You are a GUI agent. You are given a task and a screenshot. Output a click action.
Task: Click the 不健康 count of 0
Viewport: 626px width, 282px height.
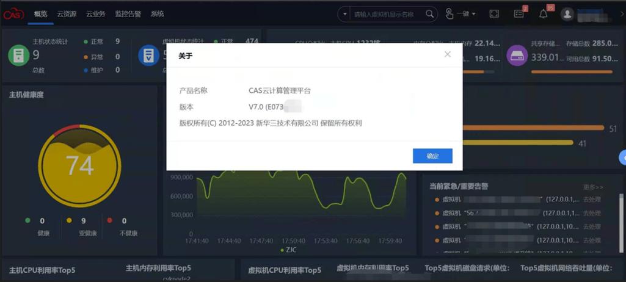point(124,221)
